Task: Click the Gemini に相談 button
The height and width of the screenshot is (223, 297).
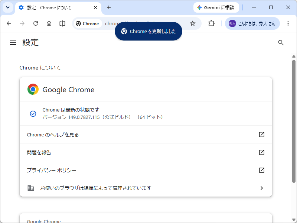Action: (216, 7)
